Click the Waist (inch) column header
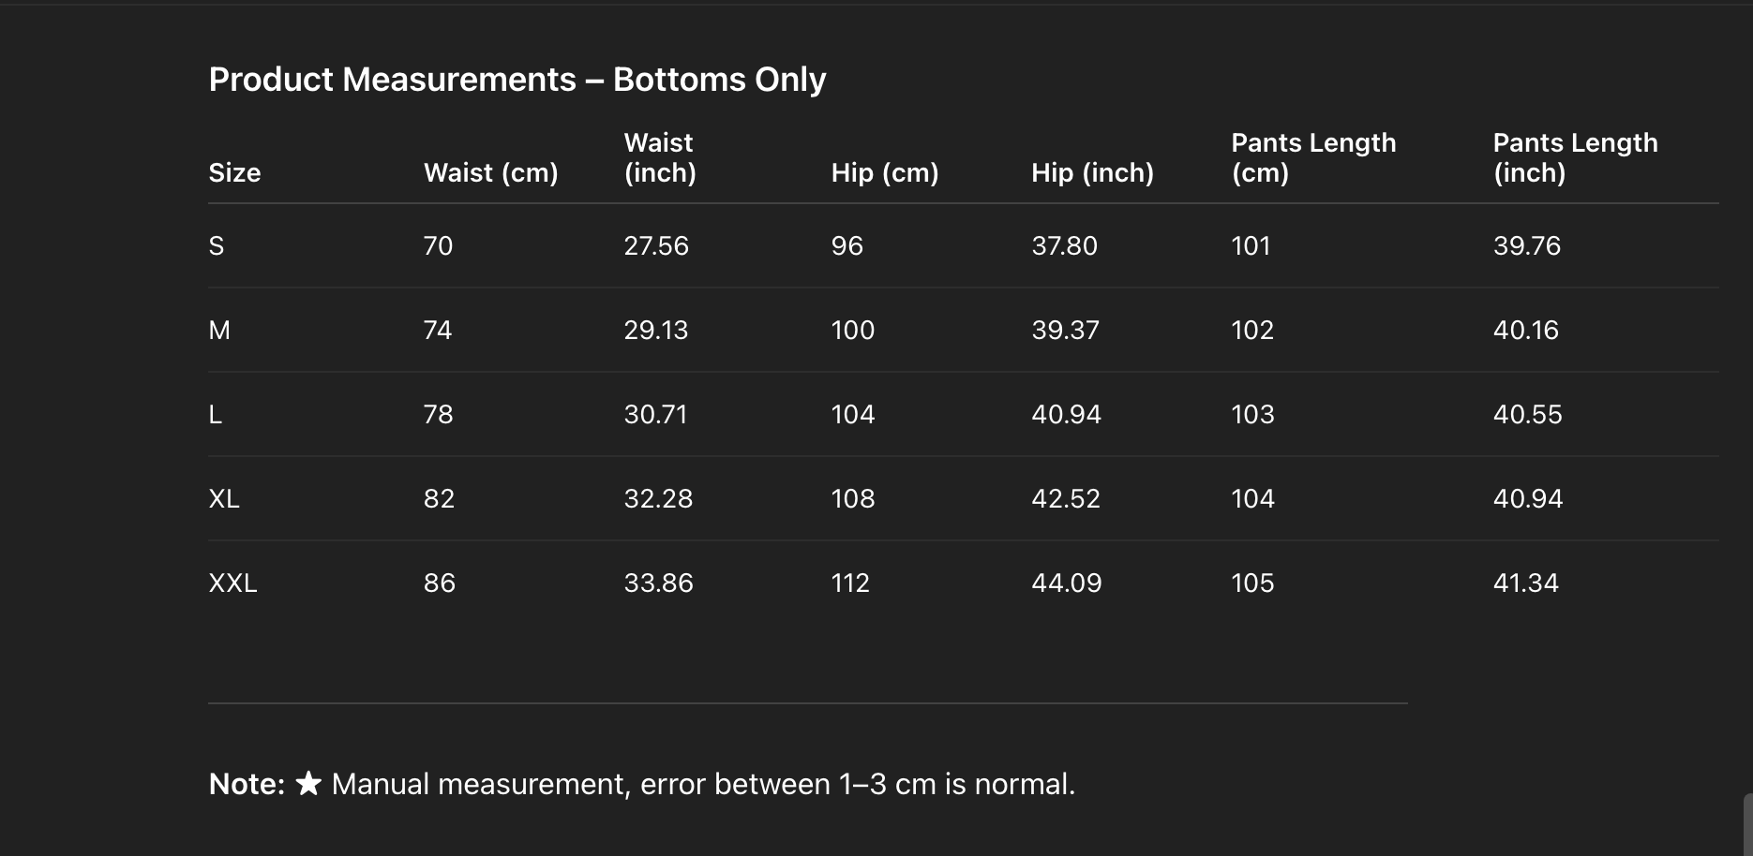The height and width of the screenshot is (856, 1753). (x=660, y=157)
